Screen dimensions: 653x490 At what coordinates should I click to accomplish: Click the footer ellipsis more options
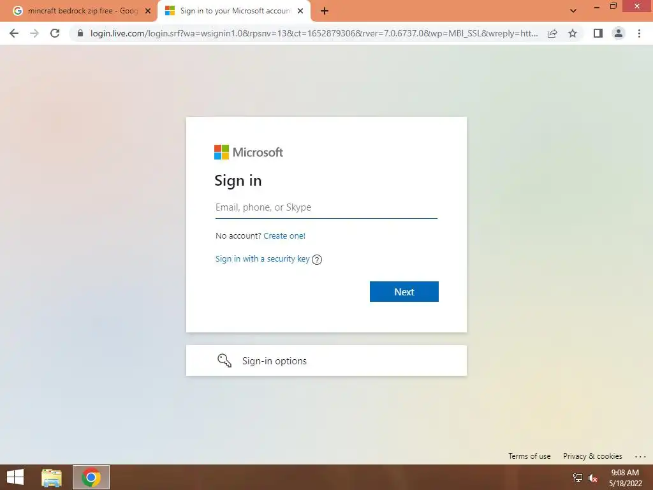point(640,457)
